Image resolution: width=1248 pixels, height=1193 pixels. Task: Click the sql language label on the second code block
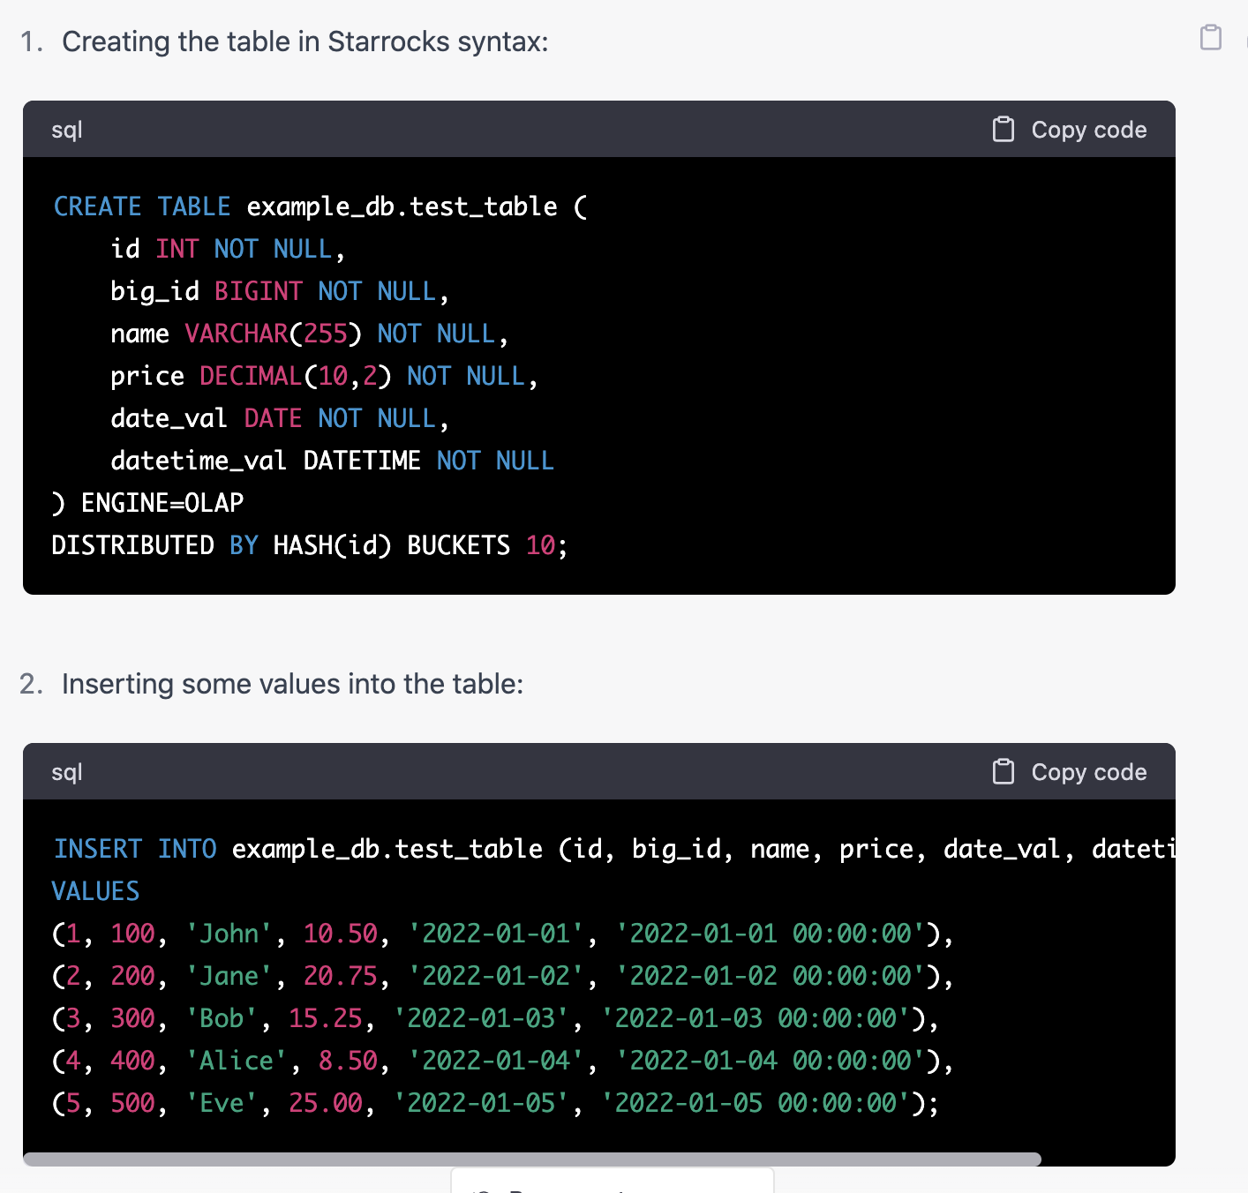pyautogui.click(x=67, y=772)
